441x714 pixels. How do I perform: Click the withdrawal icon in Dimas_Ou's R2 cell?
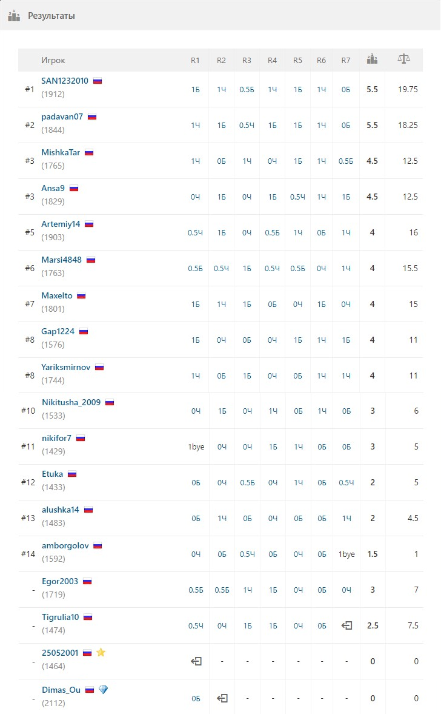222,698
